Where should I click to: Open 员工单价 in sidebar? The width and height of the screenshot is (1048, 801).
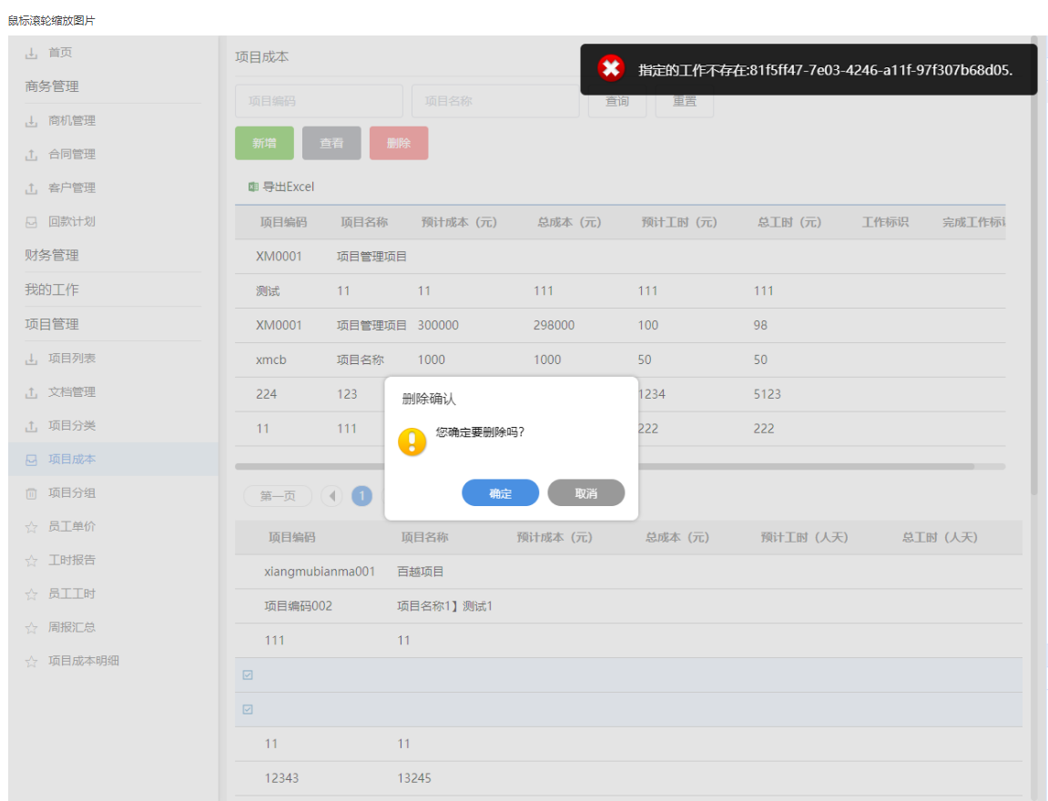(x=72, y=526)
